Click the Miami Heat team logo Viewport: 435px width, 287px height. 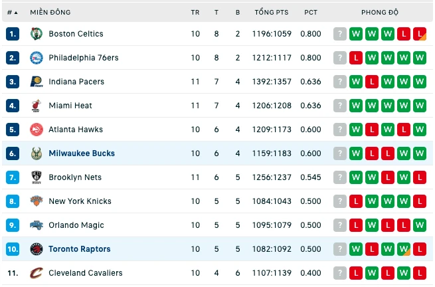pos(37,106)
